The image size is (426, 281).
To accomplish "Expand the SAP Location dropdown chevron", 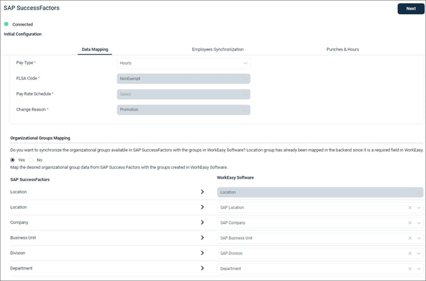I will [x=419, y=207].
